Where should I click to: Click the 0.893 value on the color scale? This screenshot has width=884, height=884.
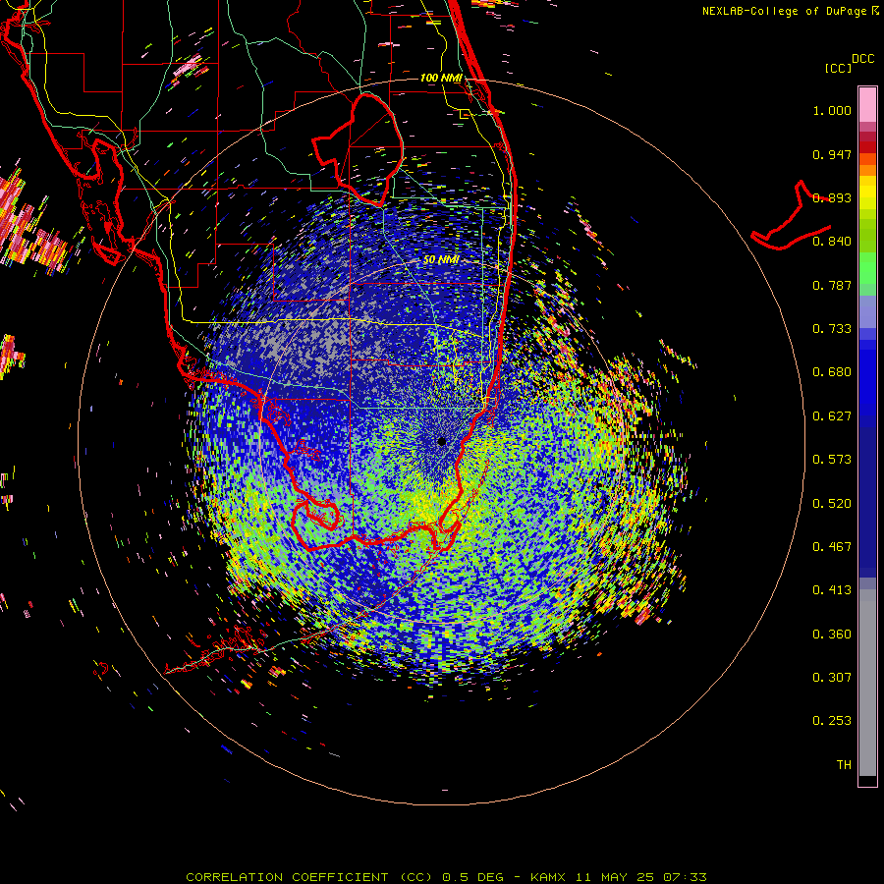click(x=832, y=197)
